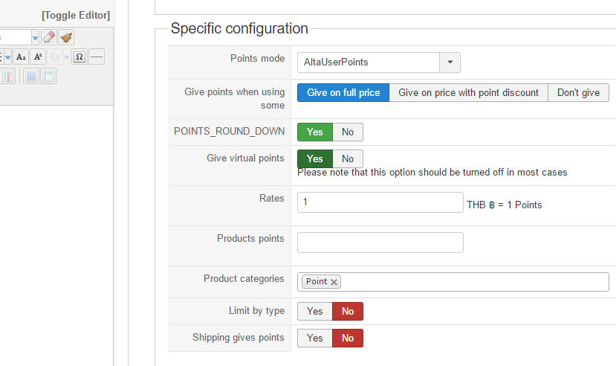Click the Toggle Editor link
The image size is (616, 366).
[76, 15]
